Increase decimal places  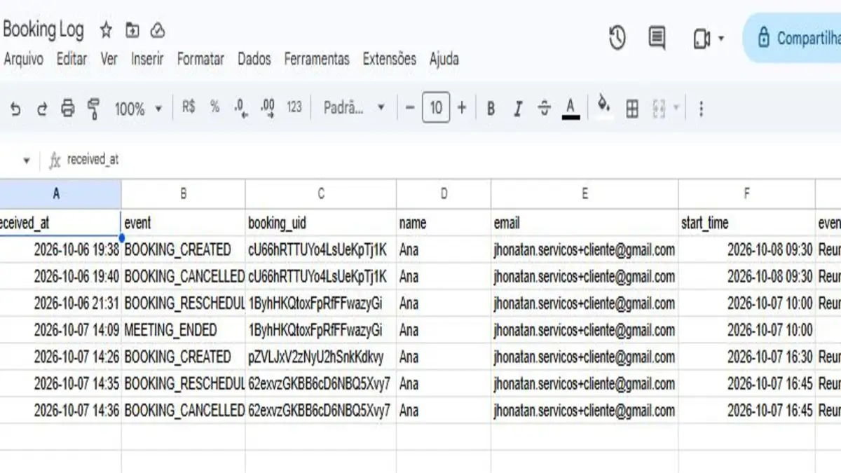point(267,108)
